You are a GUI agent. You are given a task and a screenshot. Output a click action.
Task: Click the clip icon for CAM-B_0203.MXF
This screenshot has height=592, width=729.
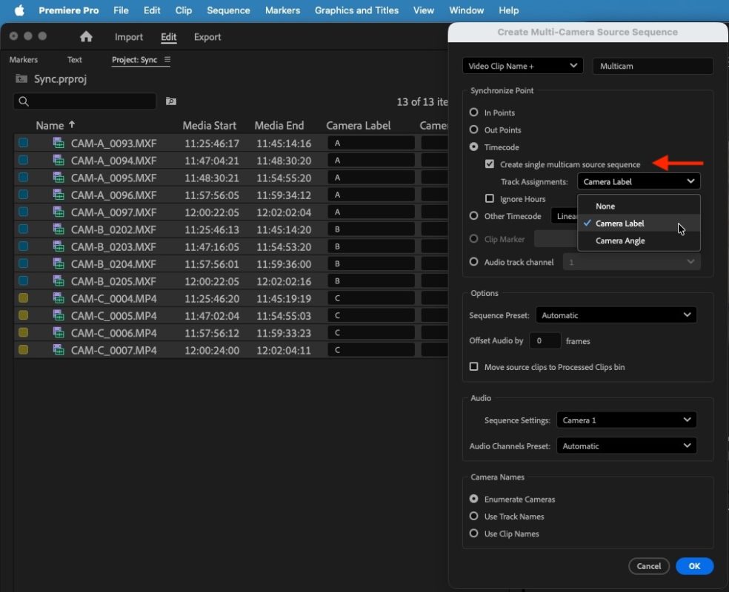point(59,246)
